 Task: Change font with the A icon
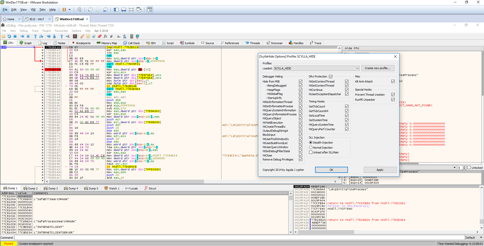click(x=119, y=36)
